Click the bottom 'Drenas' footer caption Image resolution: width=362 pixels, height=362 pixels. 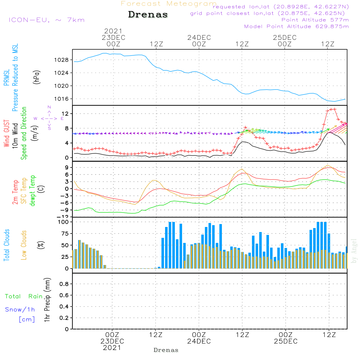[166, 350]
